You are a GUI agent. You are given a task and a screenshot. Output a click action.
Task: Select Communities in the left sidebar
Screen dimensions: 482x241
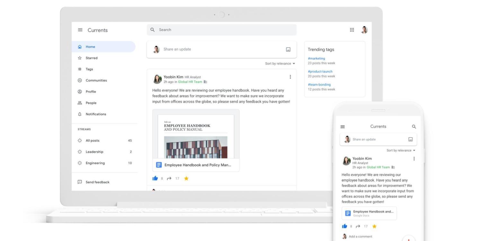pos(96,80)
